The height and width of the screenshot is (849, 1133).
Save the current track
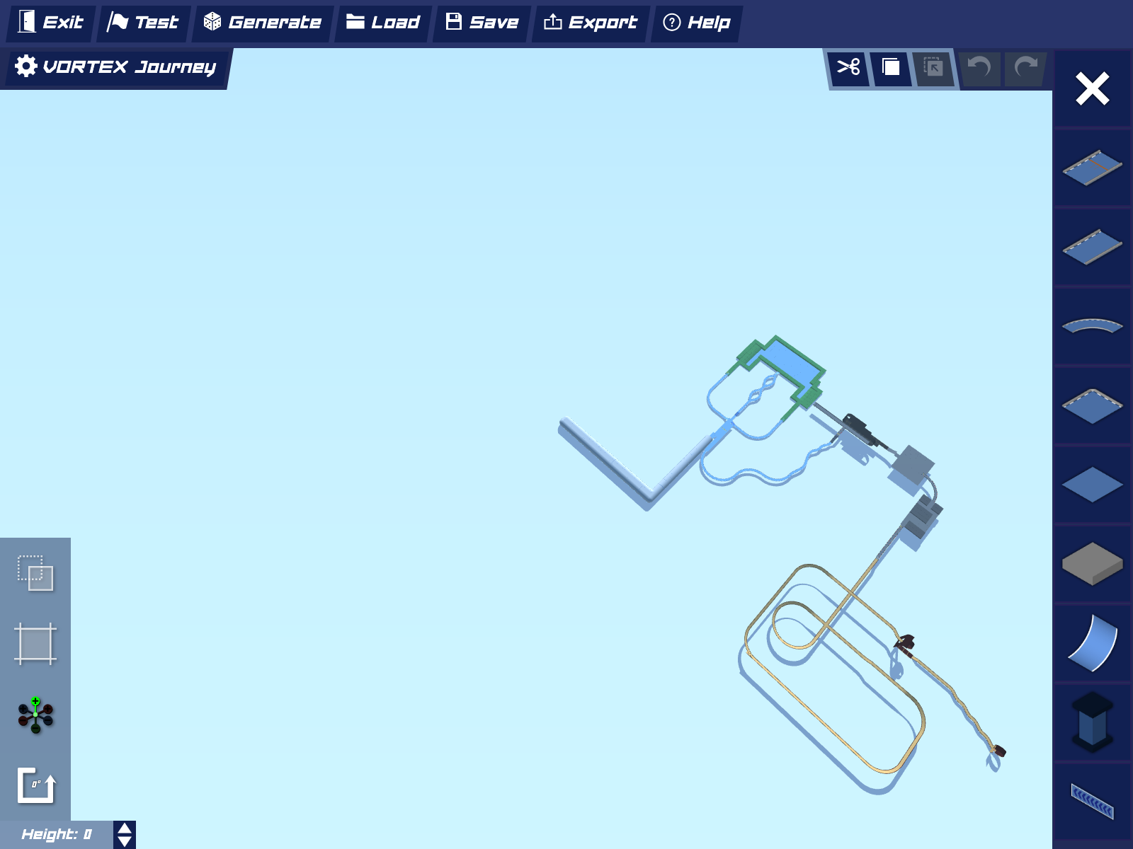point(482,23)
